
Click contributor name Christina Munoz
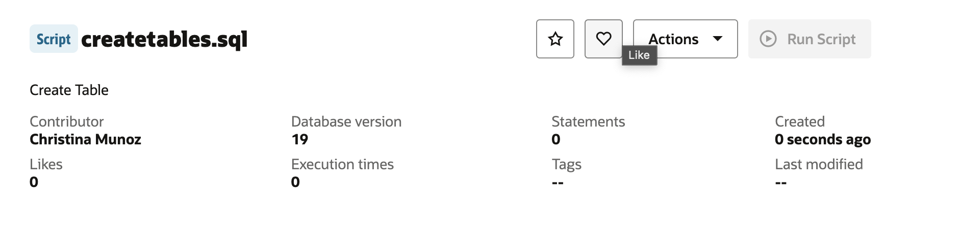point(85,139)
